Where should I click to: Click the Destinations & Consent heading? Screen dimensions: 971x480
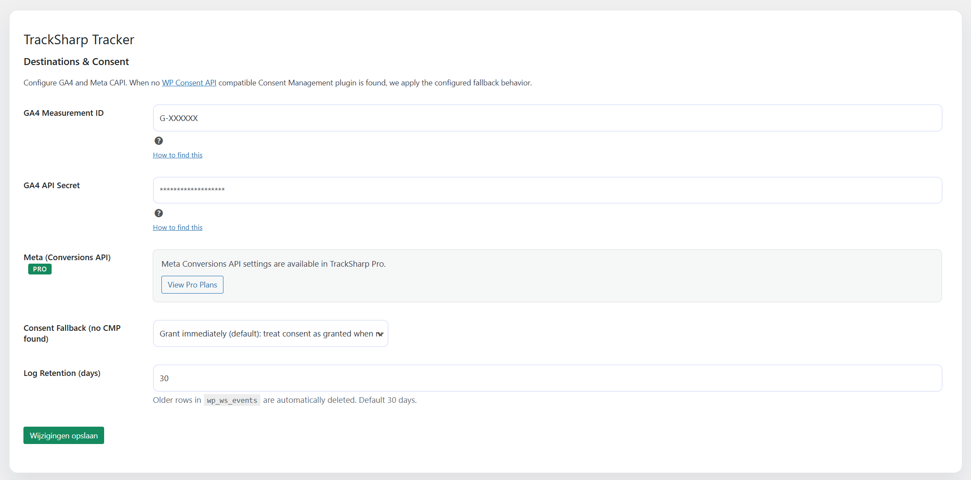[x=76, y=62]
